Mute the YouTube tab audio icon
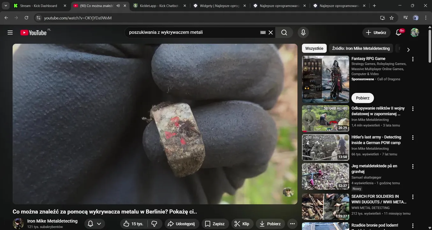The height and width of the screenshot is (230, 432). pyautogui.click(x=118, y=6)
